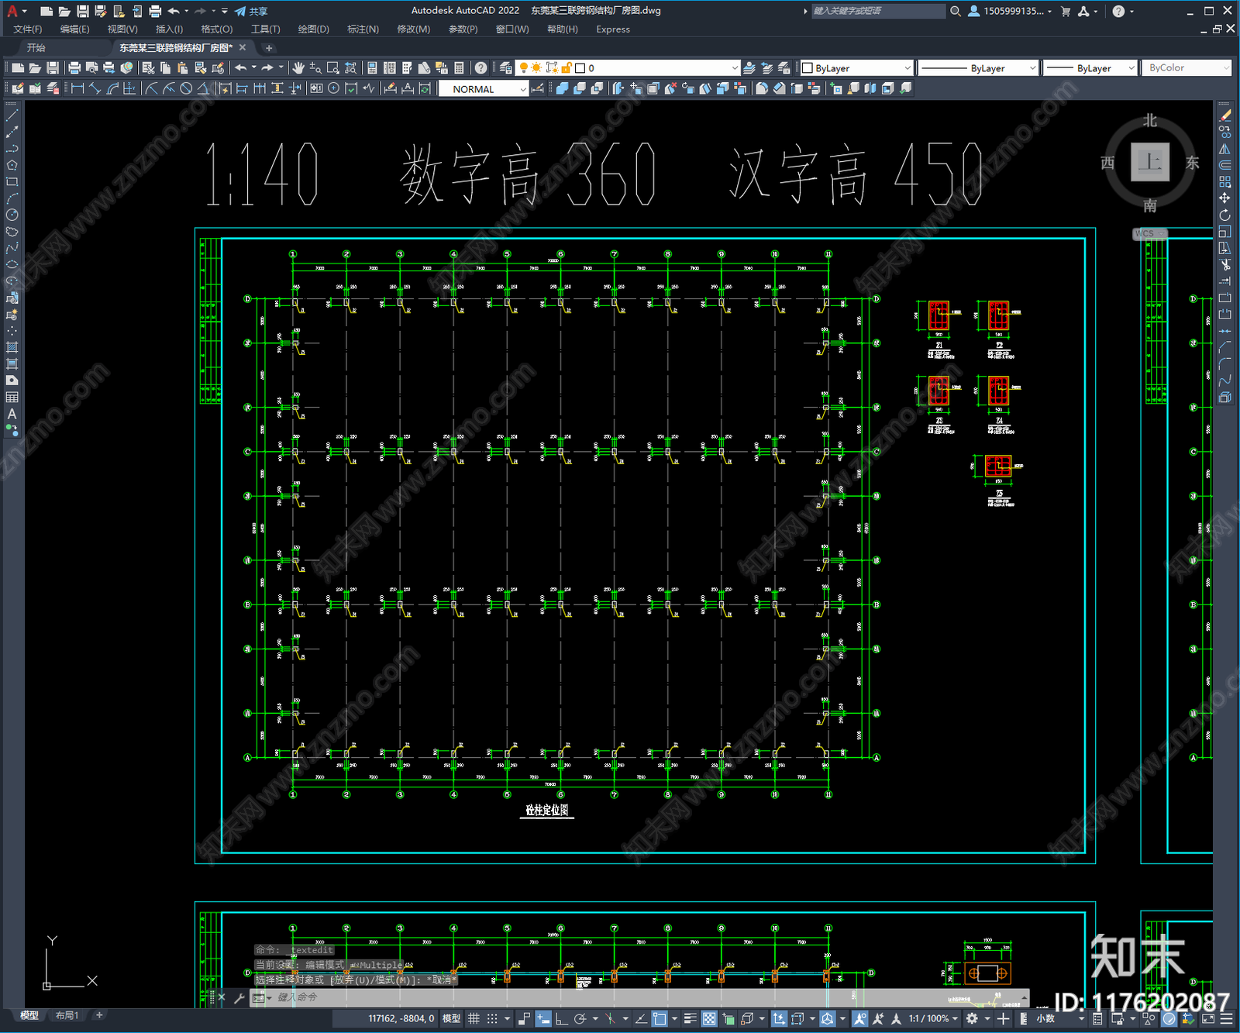Click the ByLayer color swatch box

coord(808,68)
